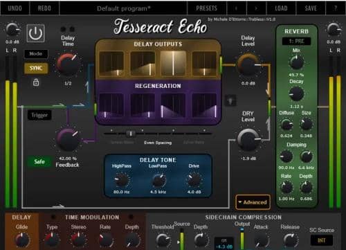Toggle the plugin power button
The height and width of the screenshot is (250, 346).
coord(36,33)
